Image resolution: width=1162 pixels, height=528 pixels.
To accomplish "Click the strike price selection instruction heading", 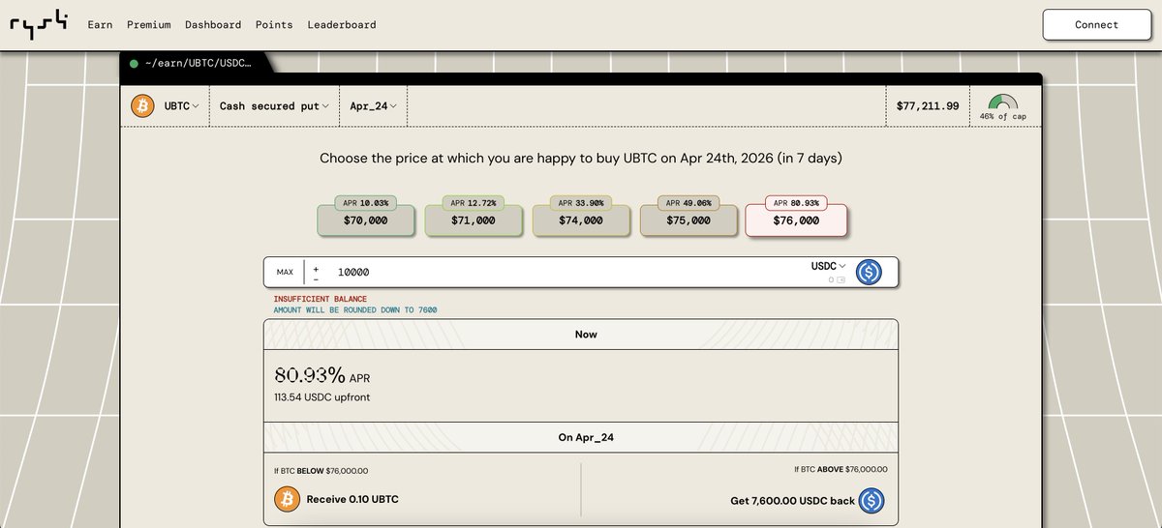I will coord(581,158).
